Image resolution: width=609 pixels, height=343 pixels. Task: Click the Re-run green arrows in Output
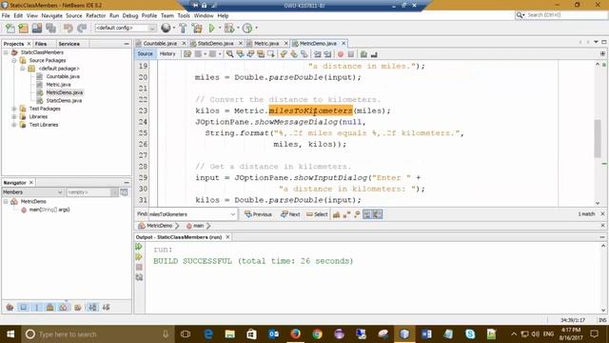click(139, 247)
